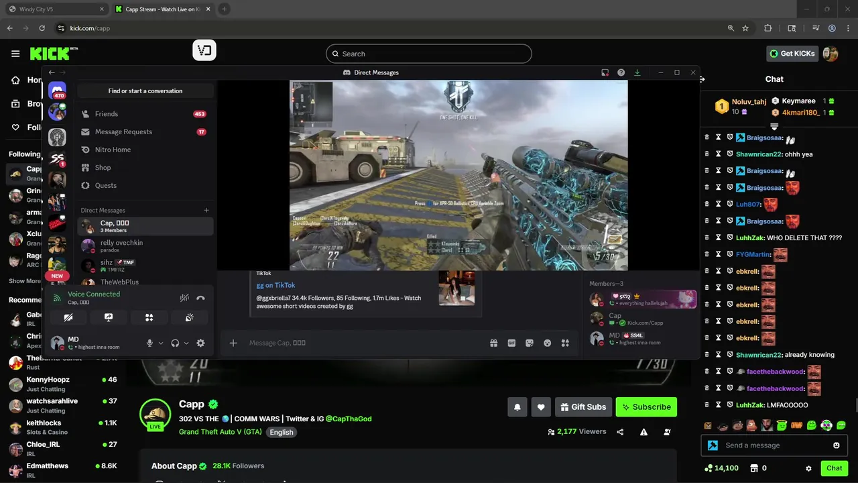The height and width of the screenshot is (483, 858).
Task: Open Discord user settings gear
Action: point(200,343)
